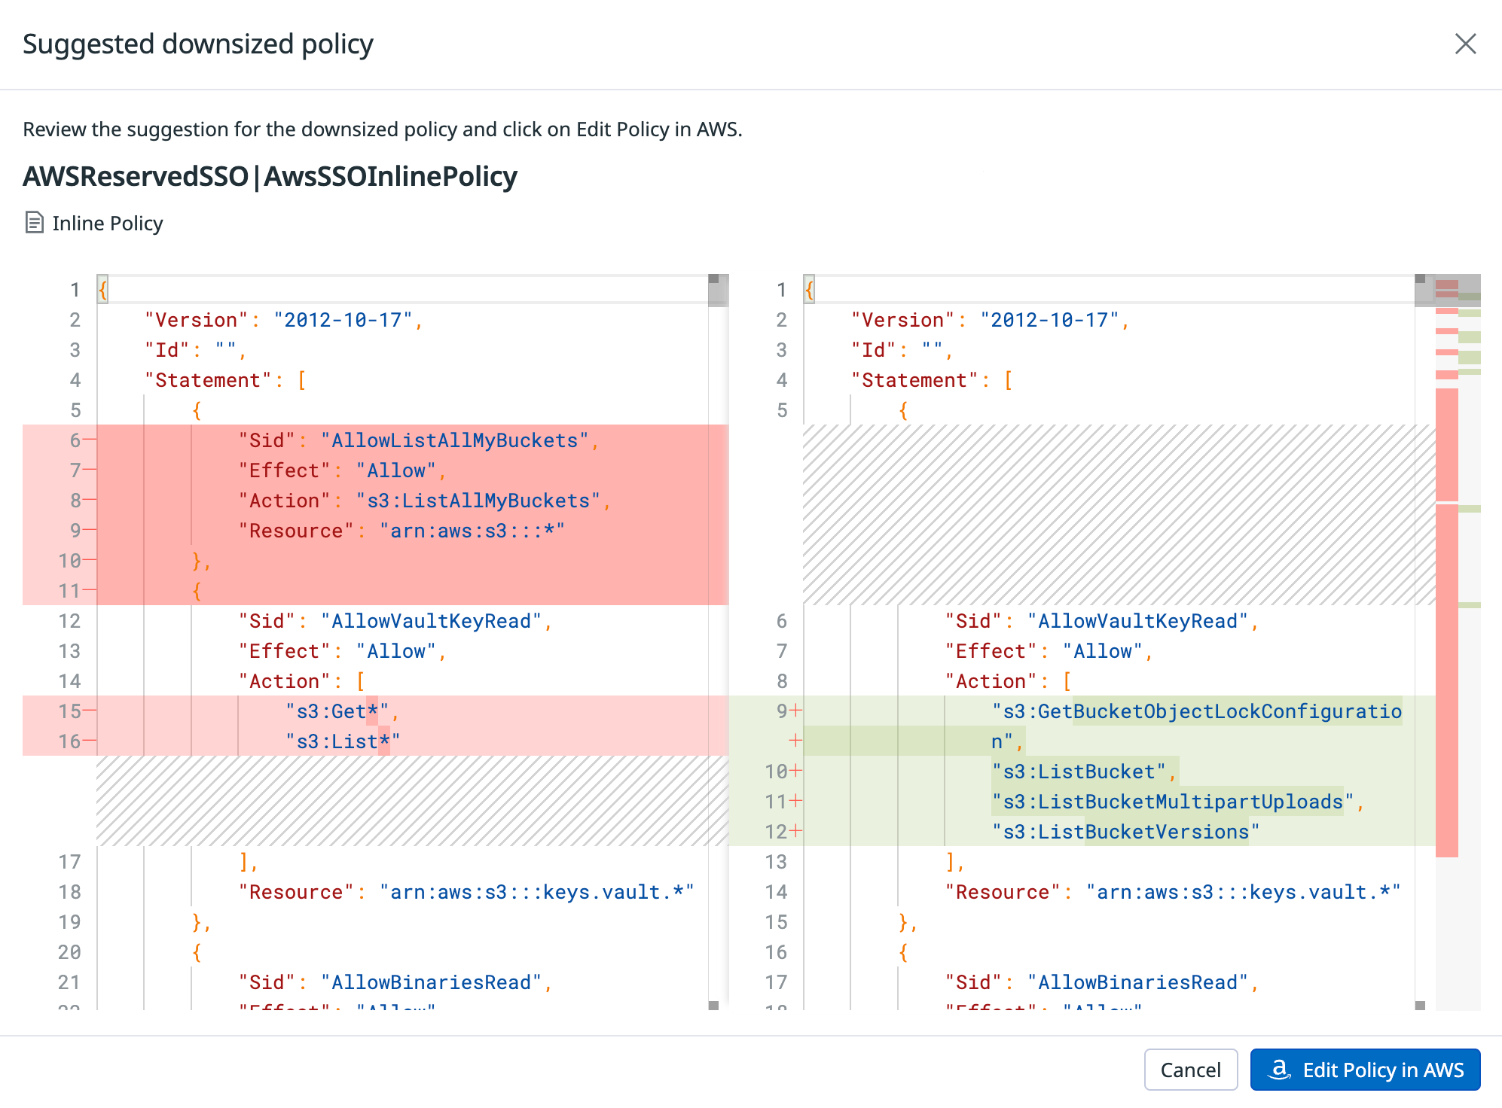Click "Version" line in right pane

point(991,320)
